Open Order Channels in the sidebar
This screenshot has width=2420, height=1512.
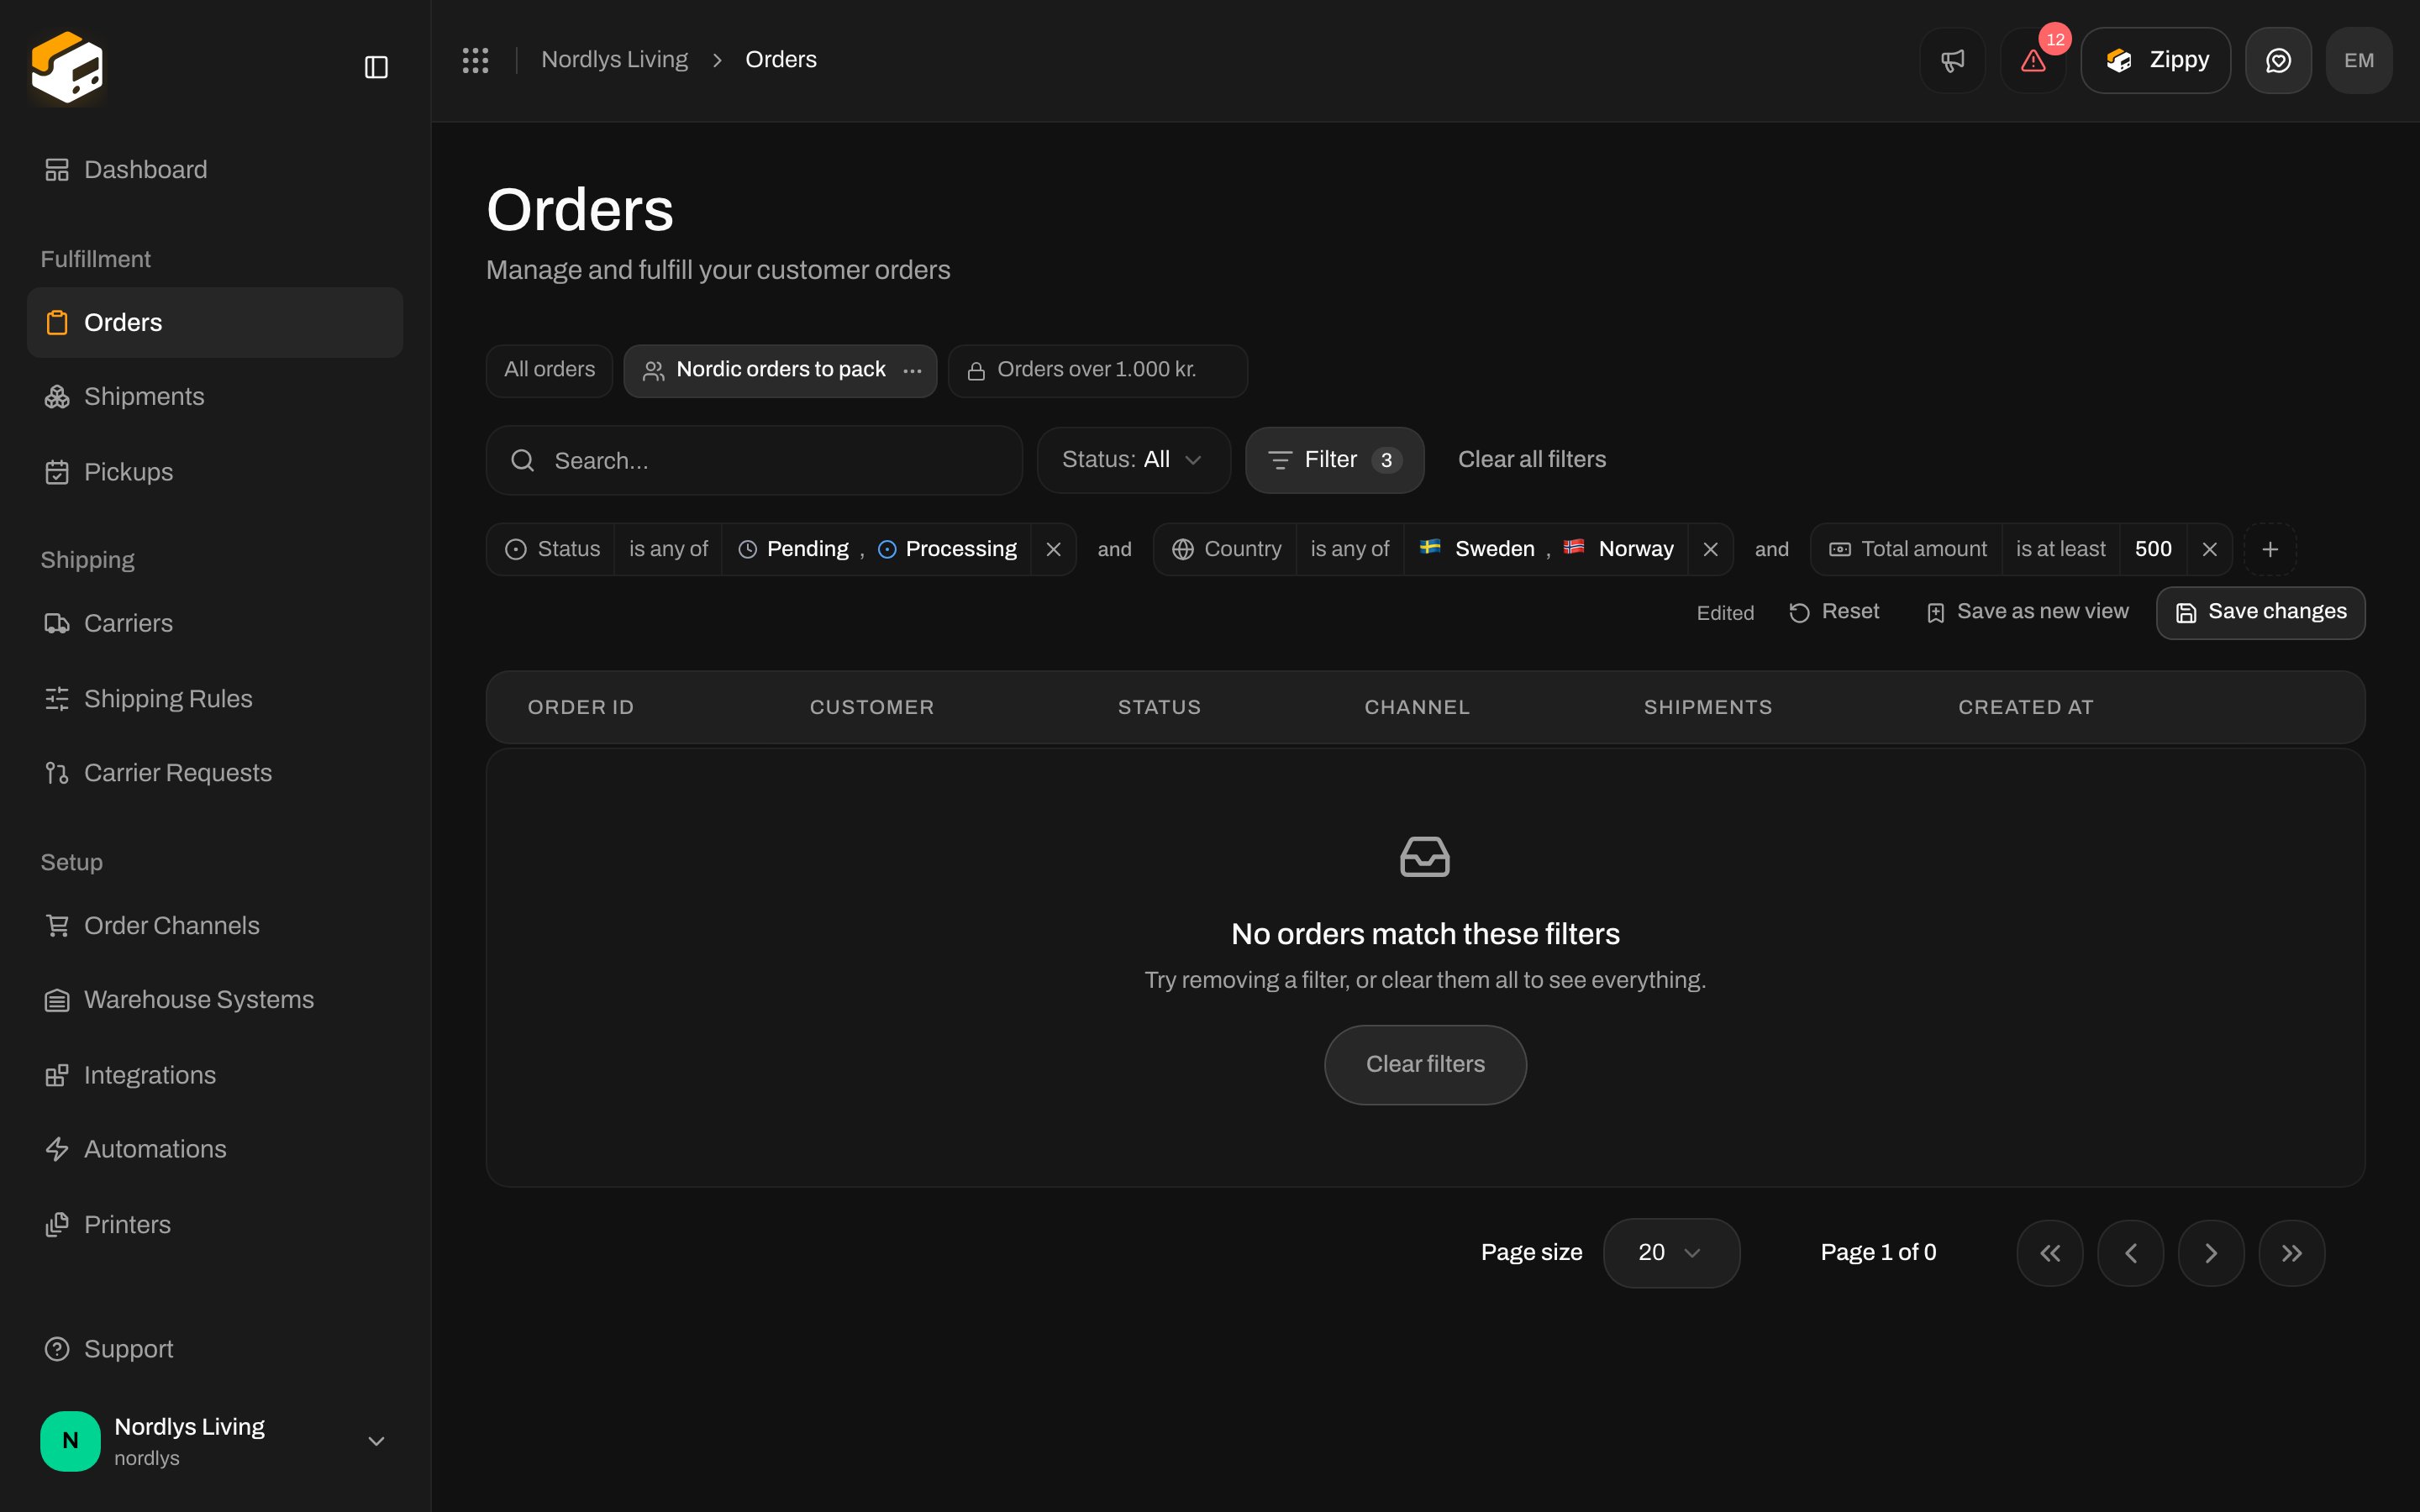215,925
